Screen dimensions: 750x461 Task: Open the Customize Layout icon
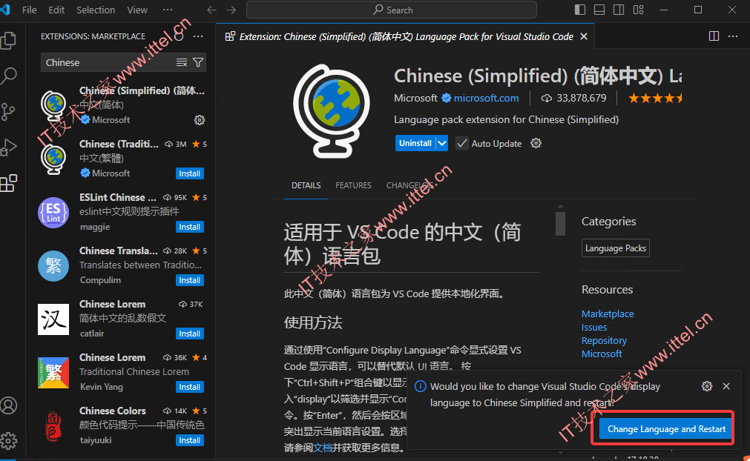[x=638, y=10]
